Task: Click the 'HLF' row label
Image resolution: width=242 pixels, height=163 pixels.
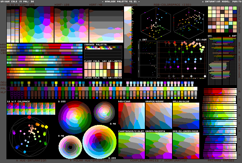Action: 3,92
